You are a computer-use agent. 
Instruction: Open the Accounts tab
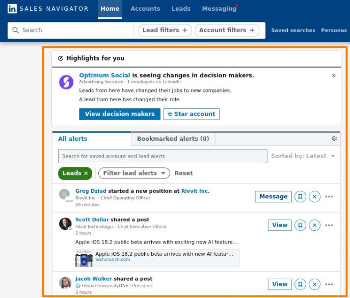[145, 9]
